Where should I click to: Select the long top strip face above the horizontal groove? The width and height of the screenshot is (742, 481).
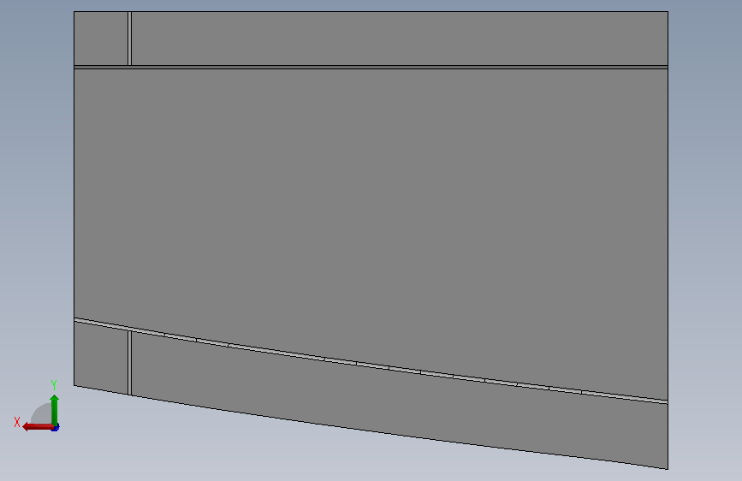point(400,39)
